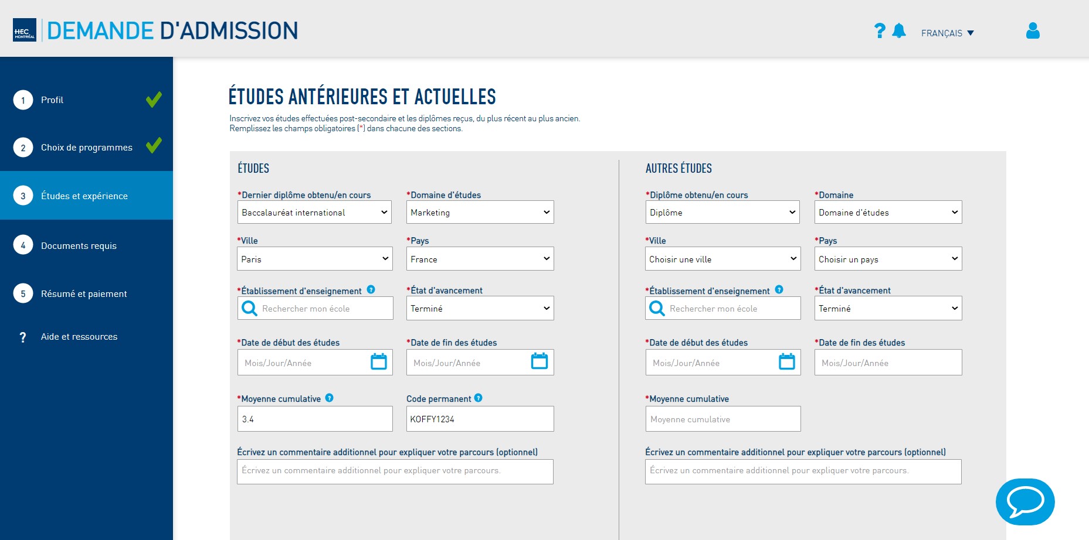Viewport: 1089px width, 540px height.
Task: Open the Résumé et paiement step
Action: click(84, 294)
